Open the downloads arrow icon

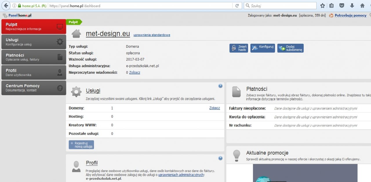(x=352, y=6)
